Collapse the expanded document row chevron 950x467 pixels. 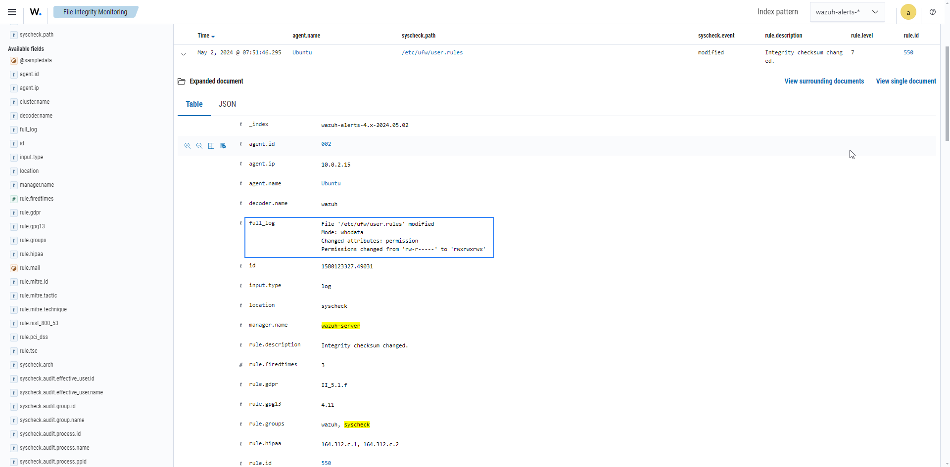(184, 54)
